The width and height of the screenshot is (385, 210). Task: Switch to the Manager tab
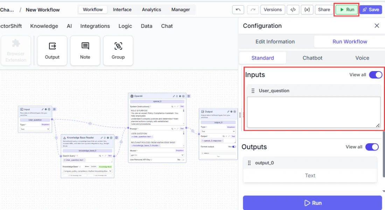tap(181, 9)
